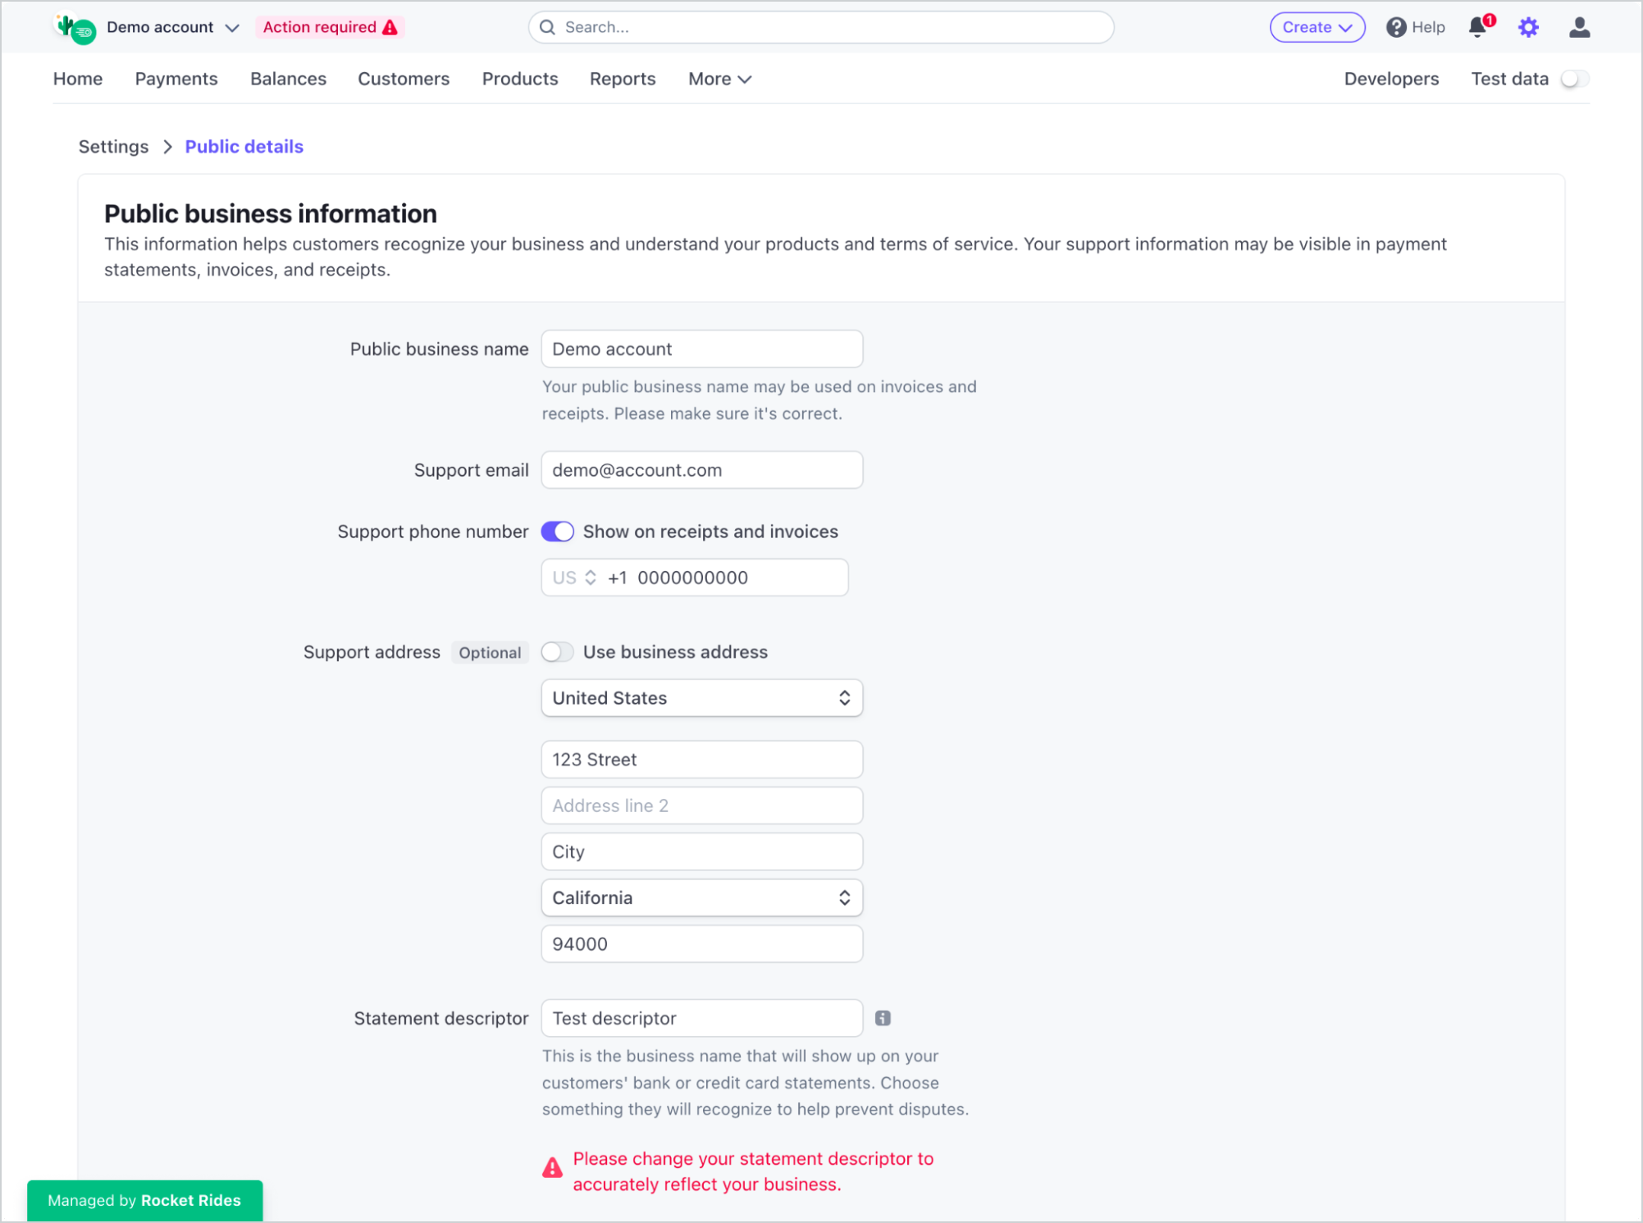Open the United States country dropdown
The image size is (1643, 1223).
pos(701,698)
